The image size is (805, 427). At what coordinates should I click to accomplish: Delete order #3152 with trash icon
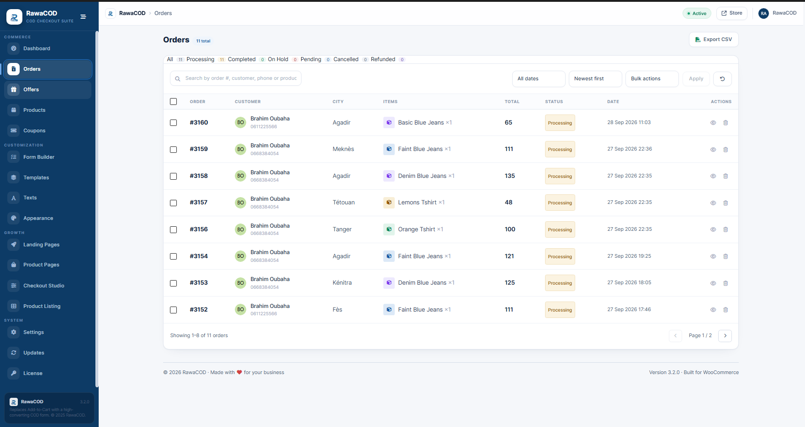(x=726, y=310)
